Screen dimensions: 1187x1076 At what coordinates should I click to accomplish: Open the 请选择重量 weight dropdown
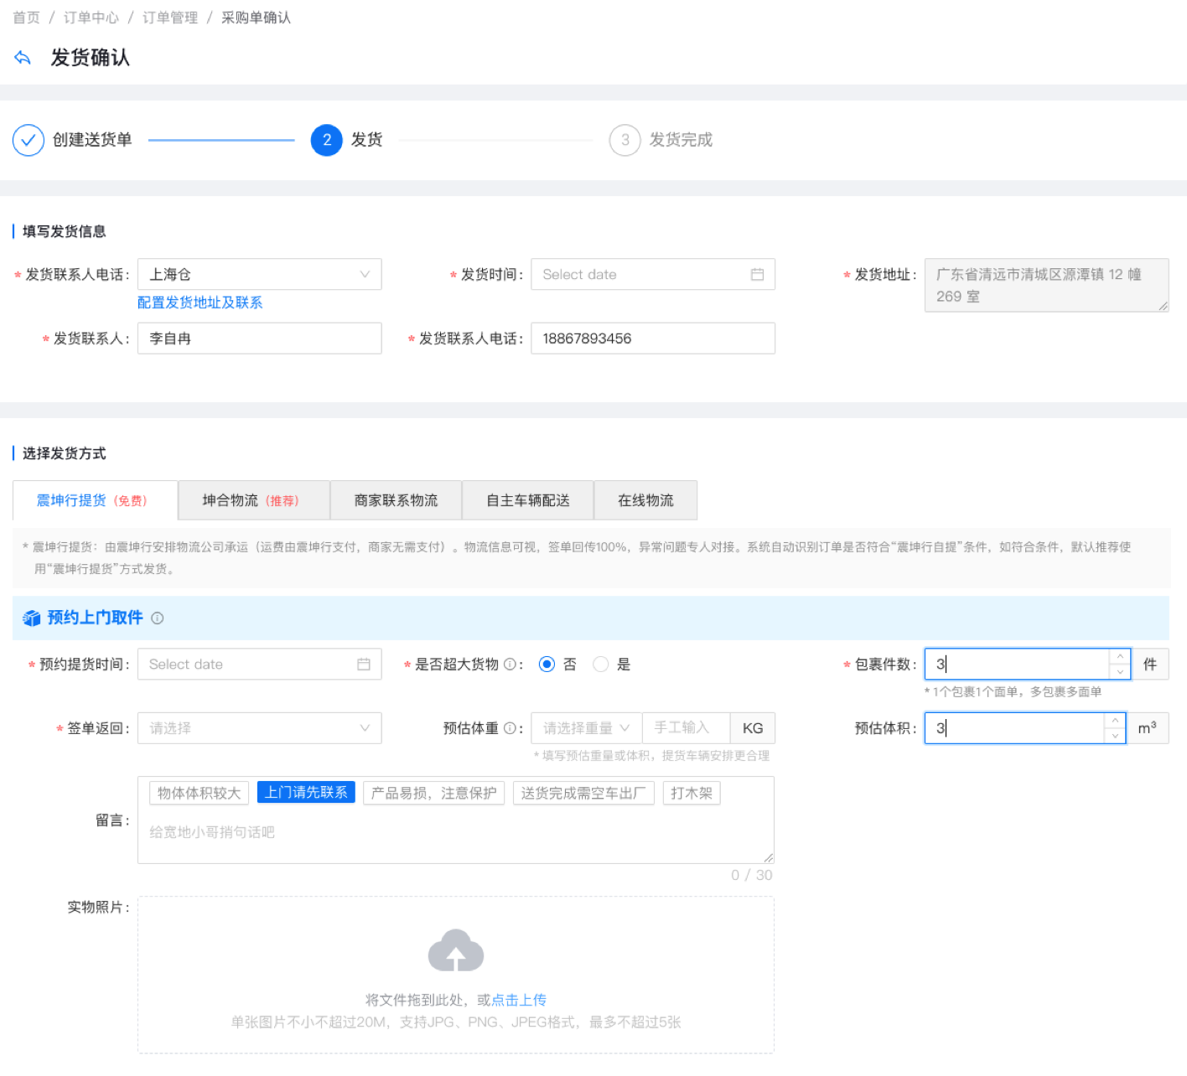coord(586,728)
